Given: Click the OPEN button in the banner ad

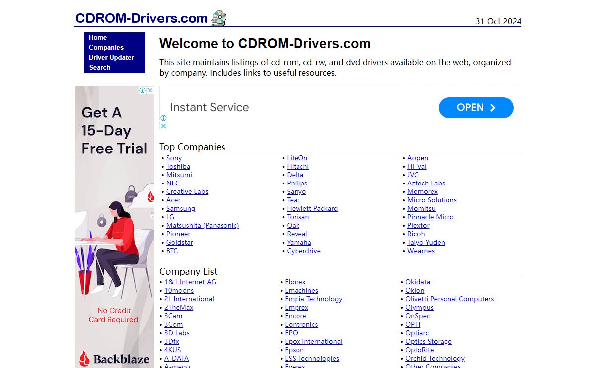Looking at the screenshot, I should click(x=476, y=108).
